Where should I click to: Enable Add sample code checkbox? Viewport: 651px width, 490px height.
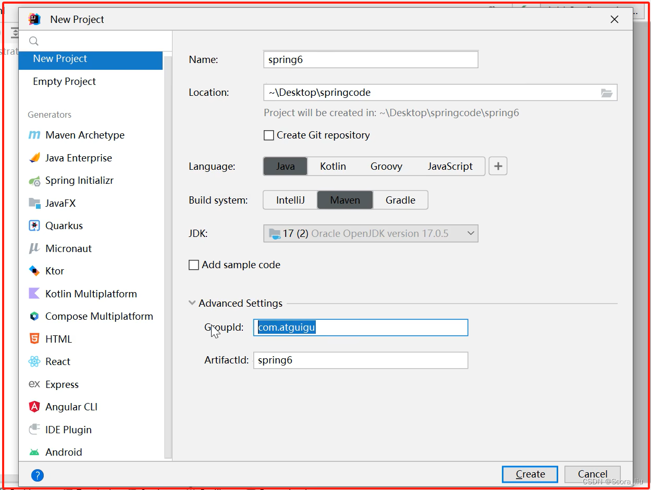[x=194, y=265]
